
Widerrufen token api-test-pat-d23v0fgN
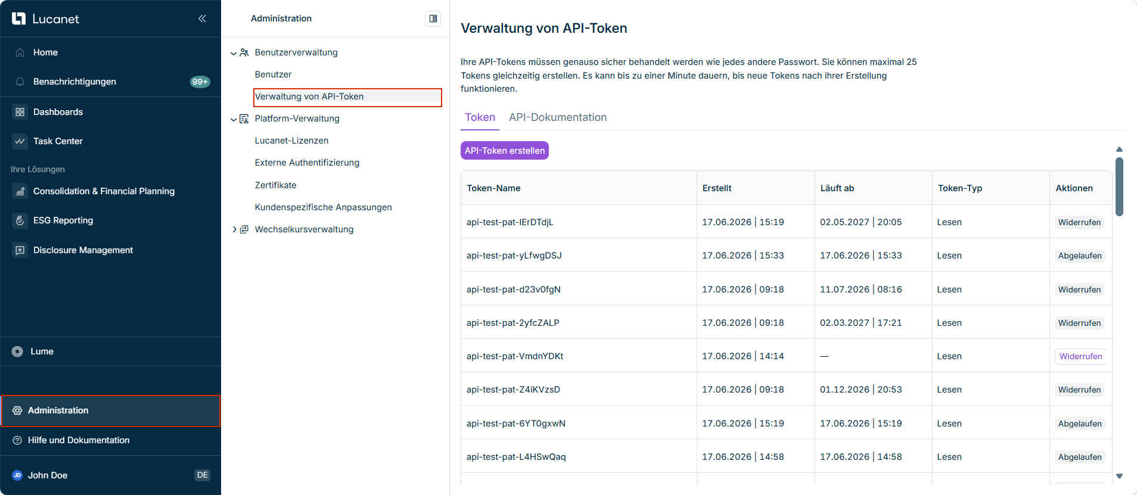[1079, 289]
